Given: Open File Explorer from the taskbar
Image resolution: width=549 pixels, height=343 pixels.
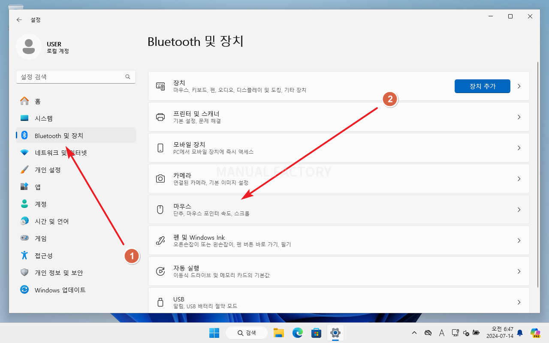Looking at the screenshot, I should click(x=279, y=333).
